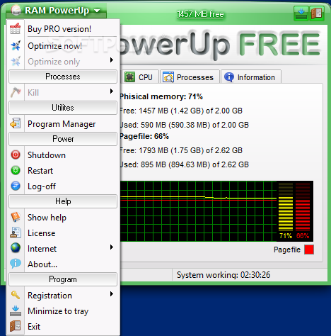Click the RAM PowerUp title dropdown arrow
The width and height of the screenshot is (331, 336).
click(97, 11)
